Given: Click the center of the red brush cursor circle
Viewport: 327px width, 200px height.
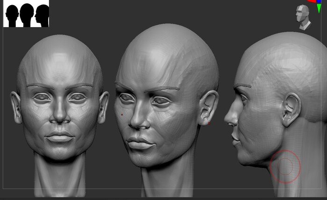Looking at the screenshot, I should click(x=285, y=166).
